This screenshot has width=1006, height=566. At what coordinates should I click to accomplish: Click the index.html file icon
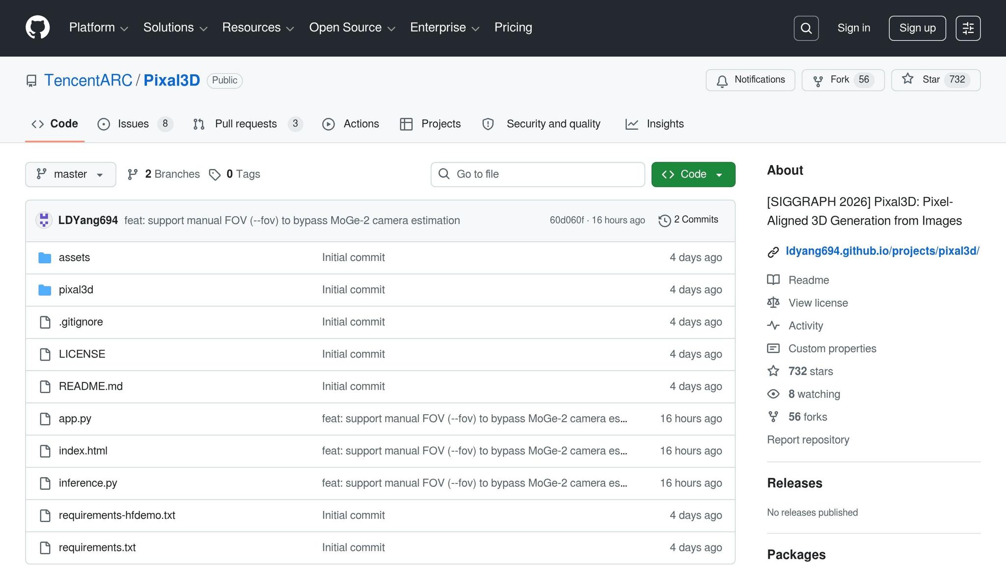point(45,451)
